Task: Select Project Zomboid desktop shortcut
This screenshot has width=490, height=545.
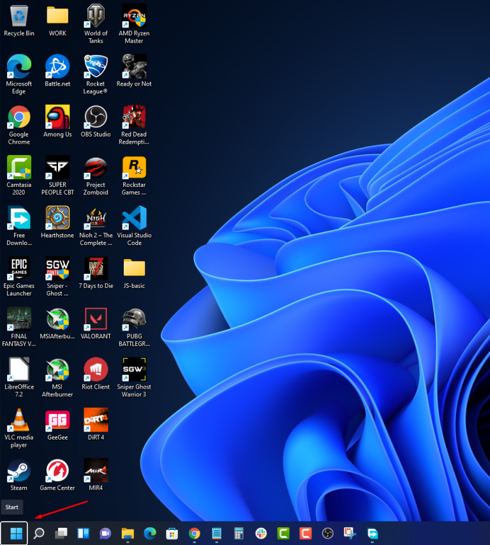Action: coord(96,175)
